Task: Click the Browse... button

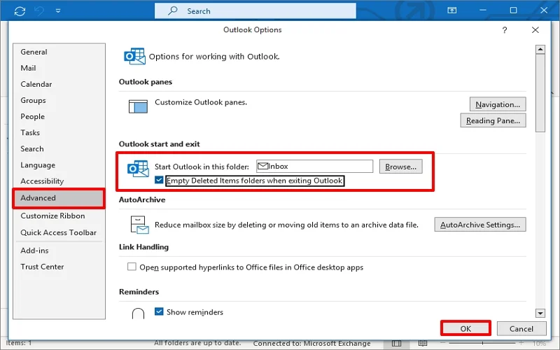Action: click(400, 167)
